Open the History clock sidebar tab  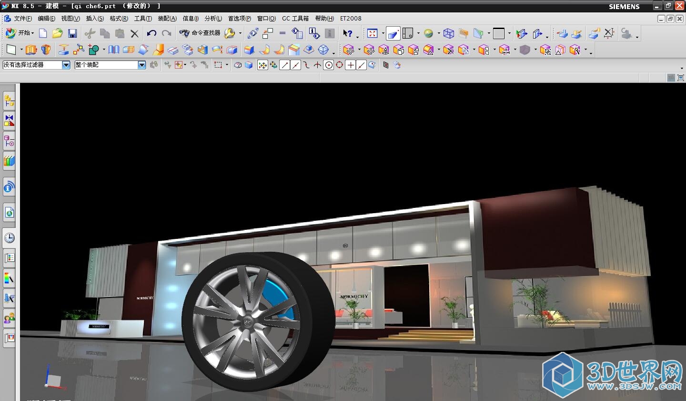pos(9,238)
